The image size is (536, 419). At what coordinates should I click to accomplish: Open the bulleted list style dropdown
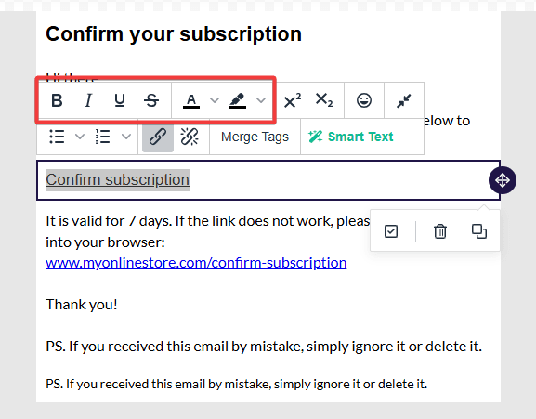click(x=80, y=137)
